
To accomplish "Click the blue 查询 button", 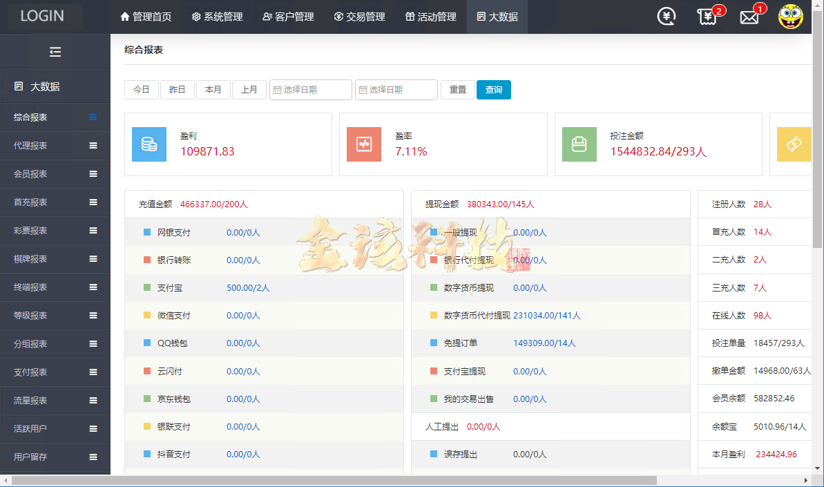I will (x=493, y=90).
